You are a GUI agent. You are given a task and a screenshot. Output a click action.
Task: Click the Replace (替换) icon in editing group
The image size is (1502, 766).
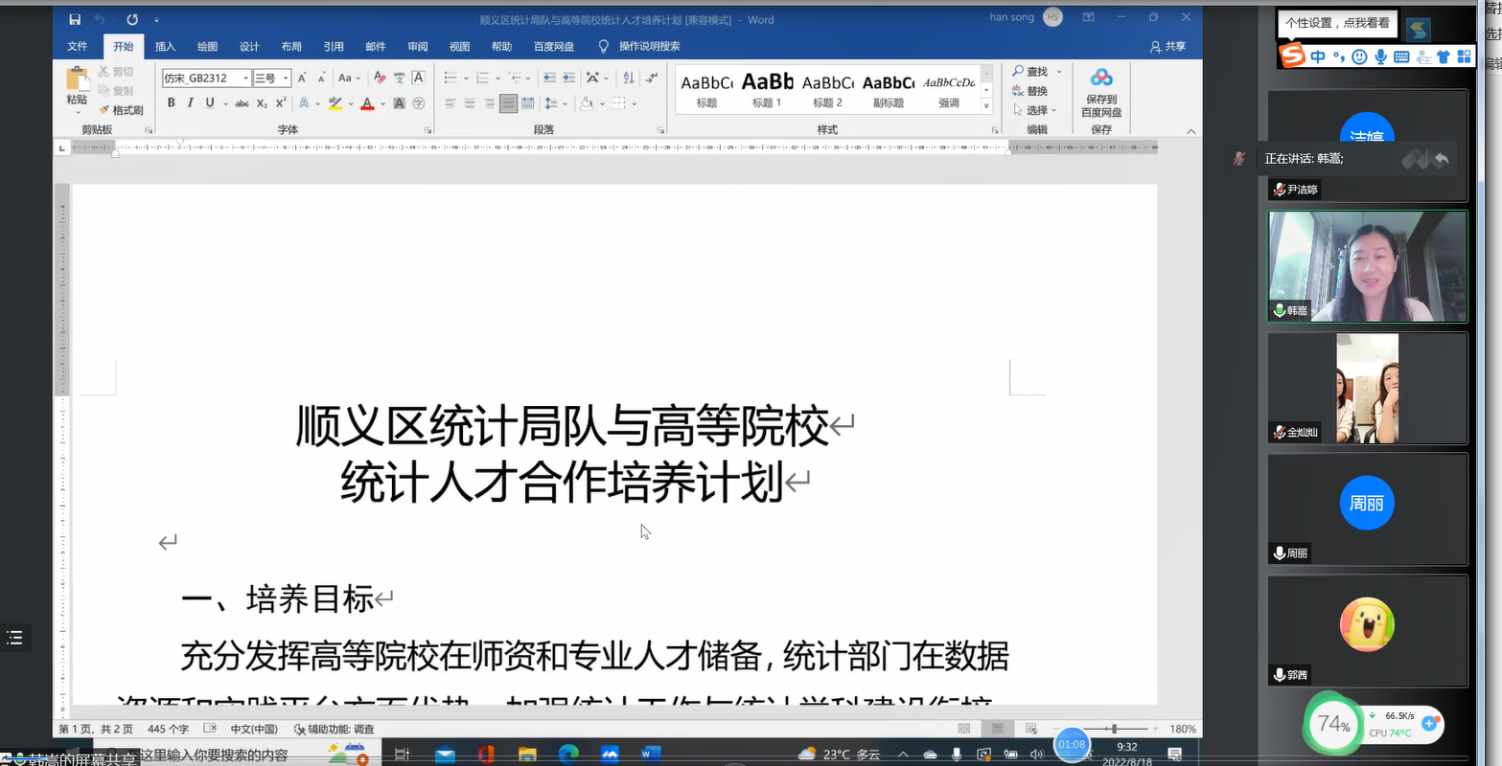tap(1030, 91)
